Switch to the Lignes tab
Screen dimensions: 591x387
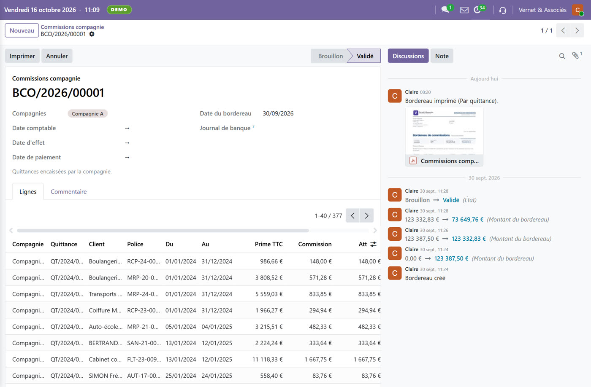28,191
